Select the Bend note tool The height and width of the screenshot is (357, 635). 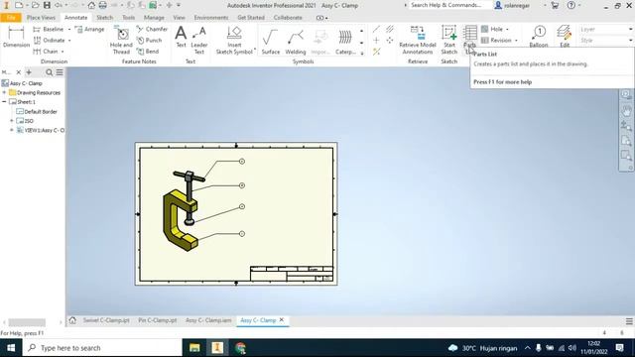point(148,52)
